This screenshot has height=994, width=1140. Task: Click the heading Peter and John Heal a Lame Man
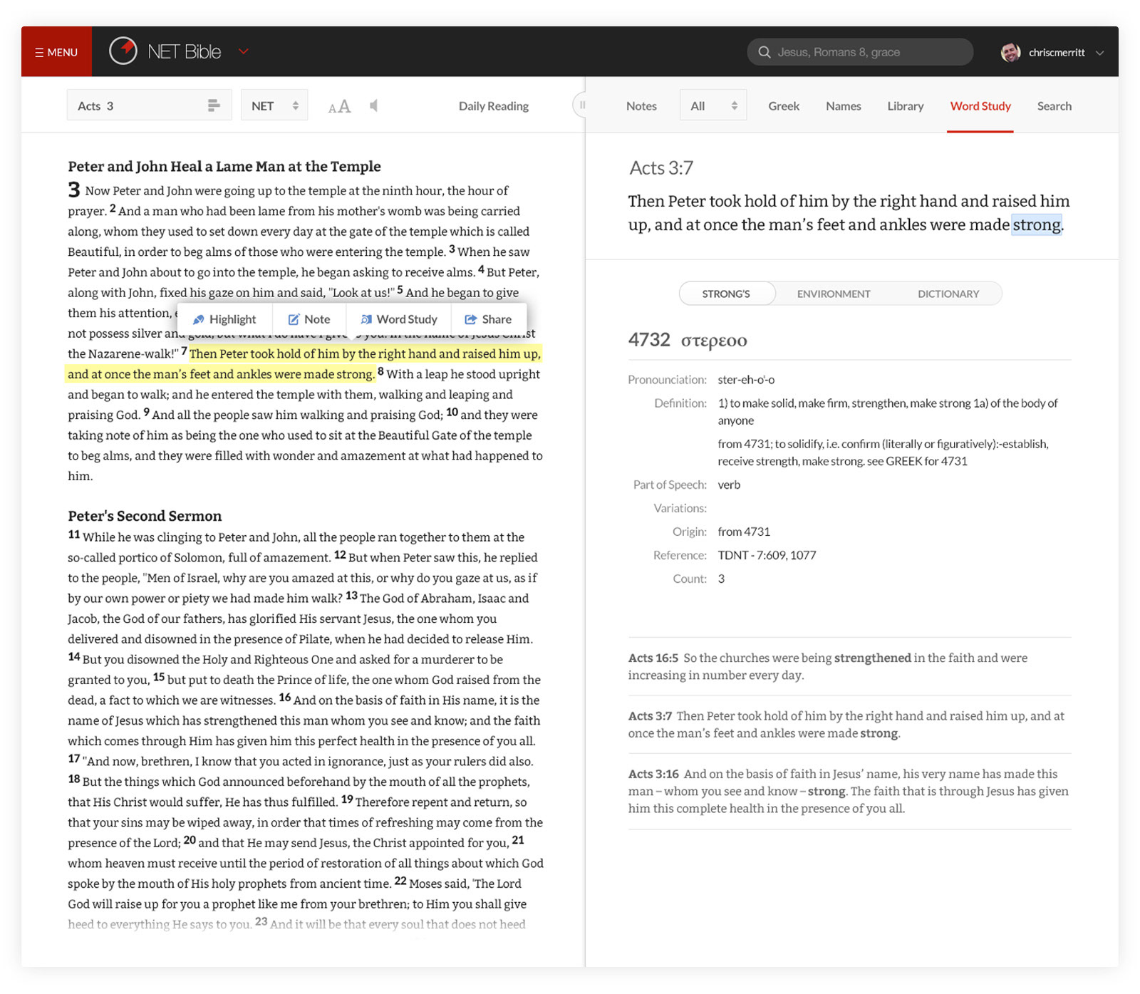(224, 167)
